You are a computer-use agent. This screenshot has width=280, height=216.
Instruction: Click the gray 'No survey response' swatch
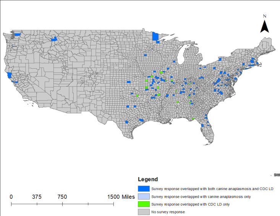click(144, 212)
